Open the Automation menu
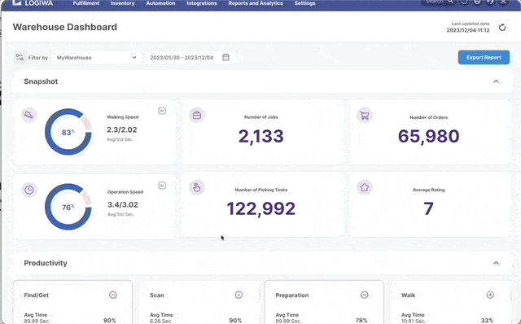Image resolution: width=521 pixels, height=324 pixels. pyautogui.click(x=160, y=3)
